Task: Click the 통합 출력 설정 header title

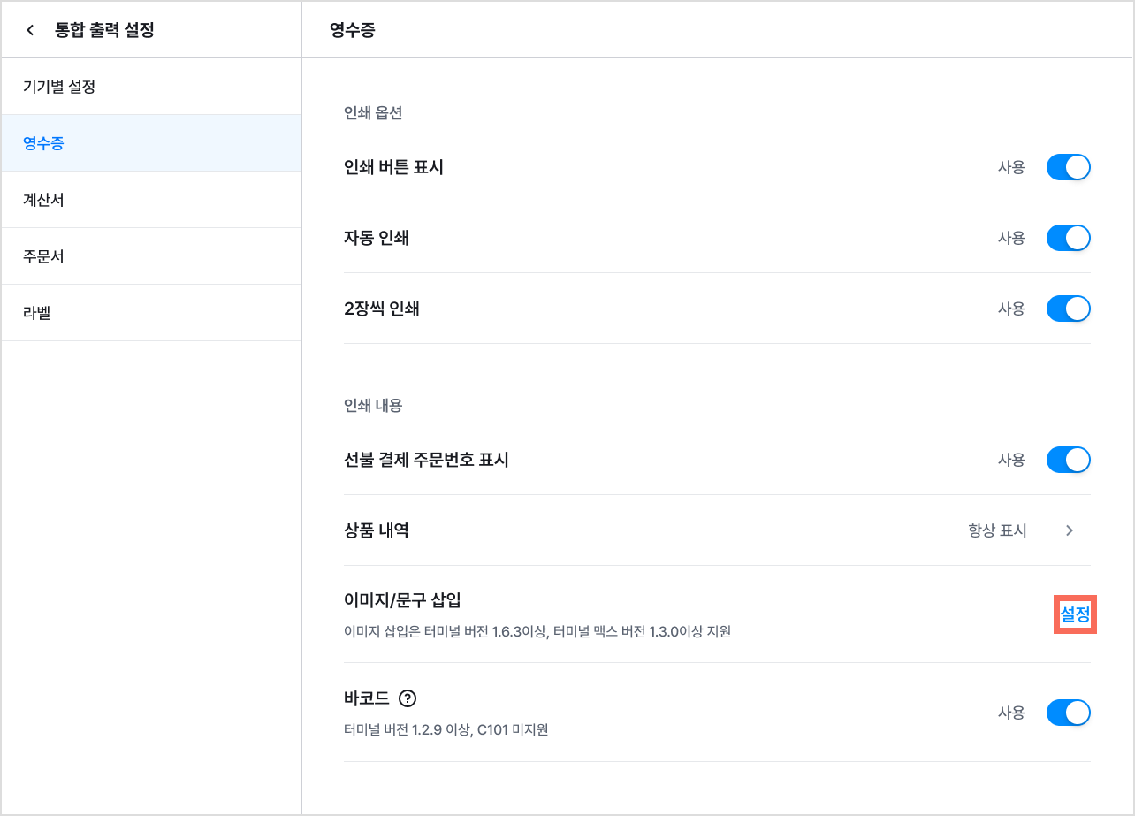Action: (x=104, y=30)
